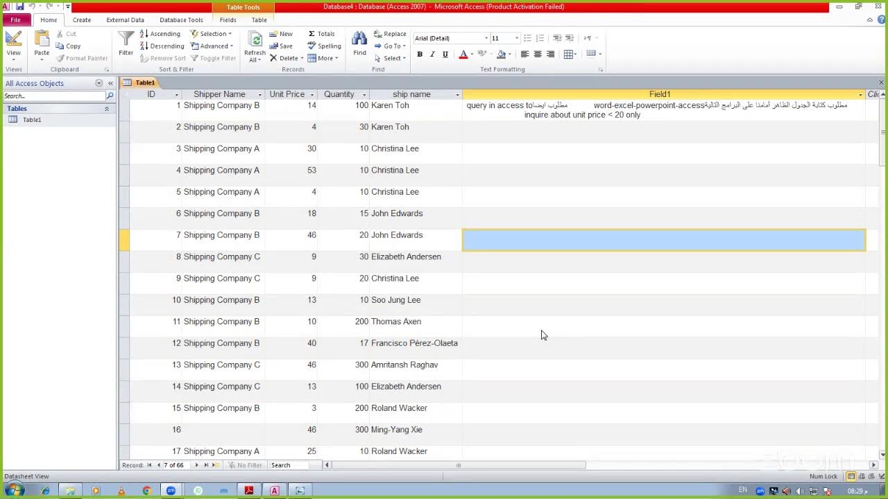The width and height of the screenshot is (888, 499).
Task: Click the record navigation Search field
Action: click(x=295, y=465)
